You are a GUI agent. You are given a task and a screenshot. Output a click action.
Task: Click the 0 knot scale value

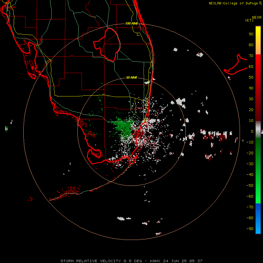point(252,131)
